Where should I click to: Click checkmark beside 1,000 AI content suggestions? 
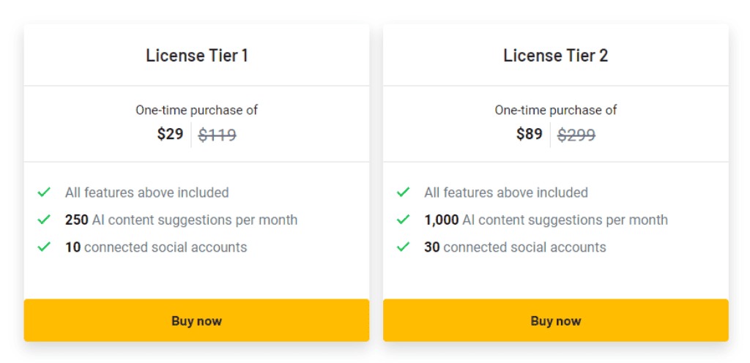click(x=404, y=220)
